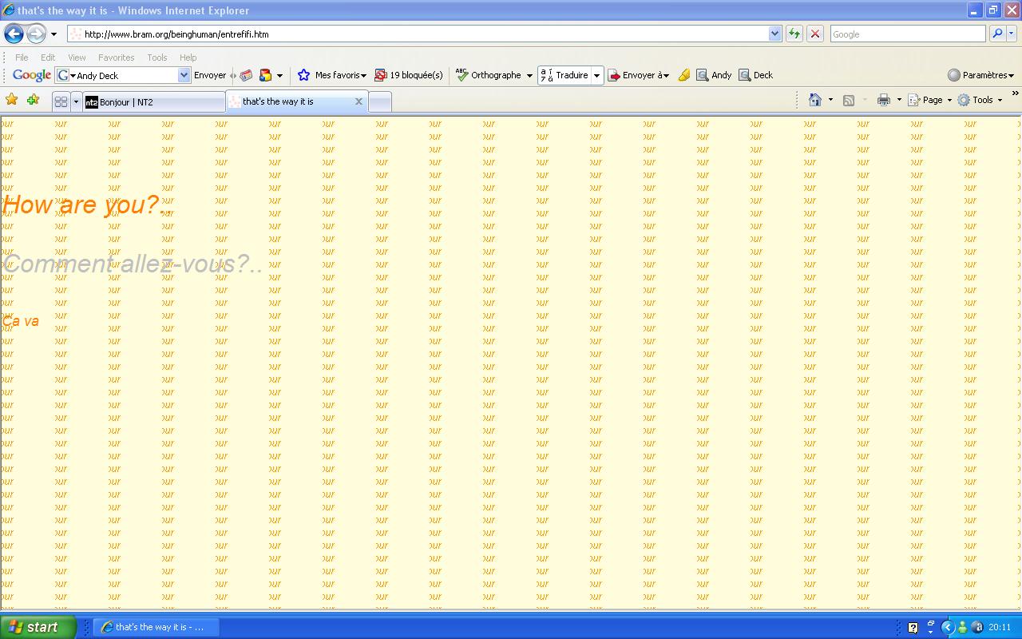
Task: Open the View menu
Action: pyautogui.click(x=77, y=58)
